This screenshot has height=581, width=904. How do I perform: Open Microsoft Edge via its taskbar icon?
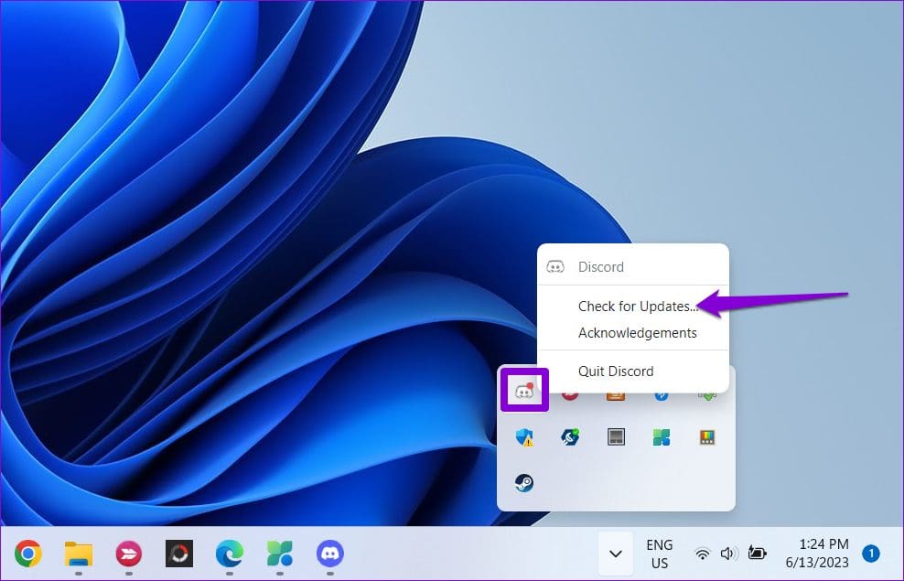(228, 554)
